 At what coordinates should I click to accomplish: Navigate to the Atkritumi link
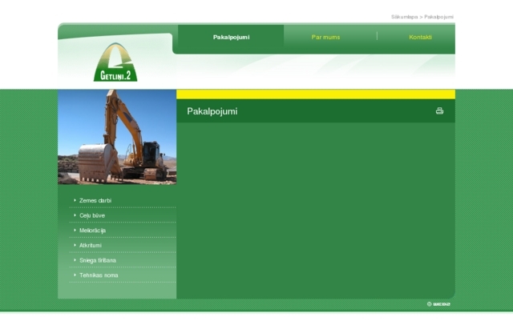point(91,246)
